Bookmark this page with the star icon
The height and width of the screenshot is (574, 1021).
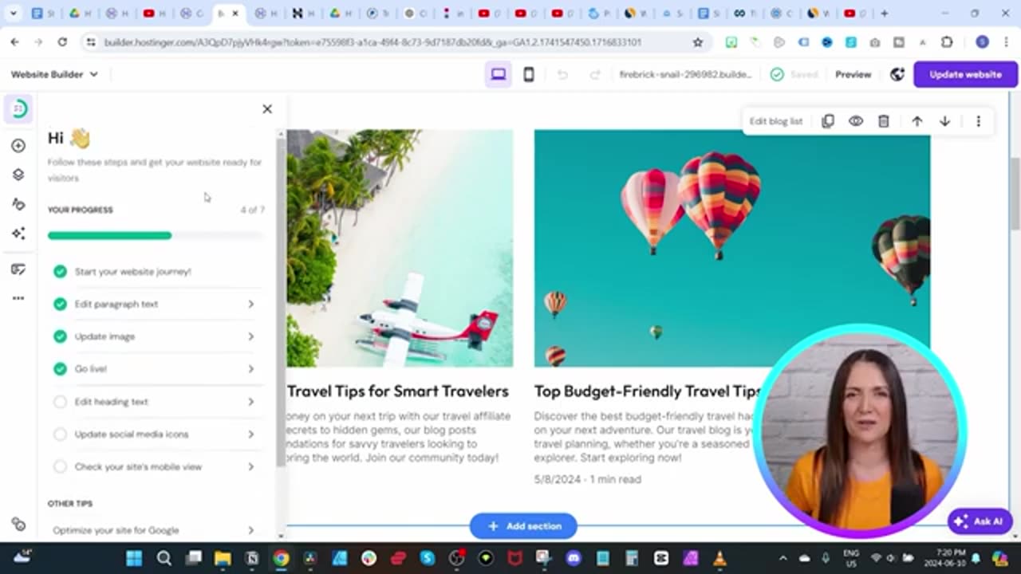point(698,42)
